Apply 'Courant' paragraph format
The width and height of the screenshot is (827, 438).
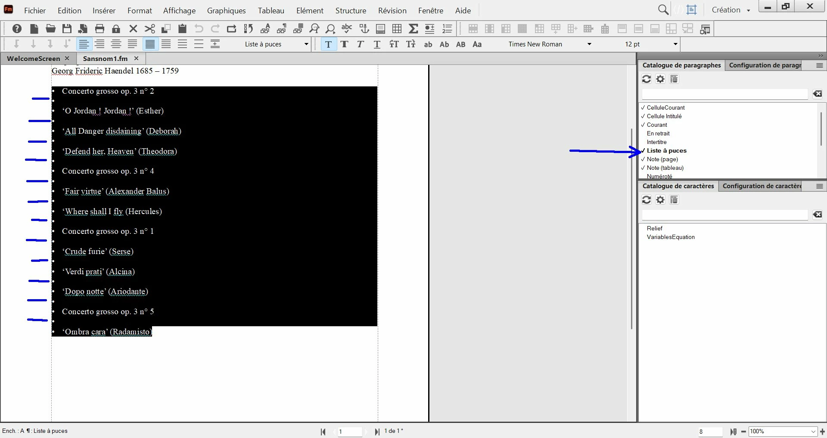point(657,125)
